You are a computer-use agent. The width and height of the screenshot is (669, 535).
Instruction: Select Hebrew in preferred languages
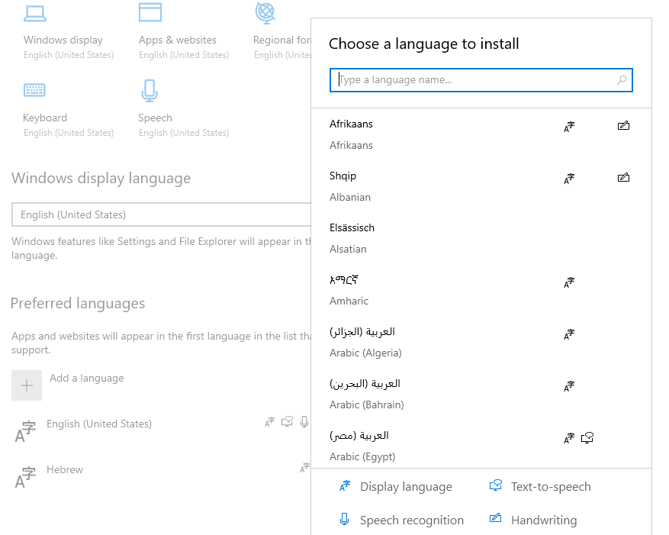point(65,470)
